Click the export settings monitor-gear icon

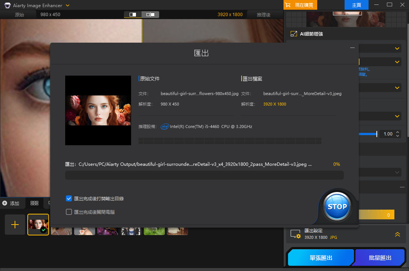pos(296,234)
